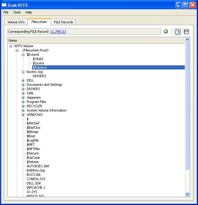Switch to the FILE Records tab
The width and height of the screenshot is (198, 205).
click(x=63, y=22)
